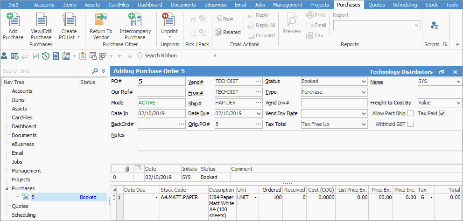Click into the Vend Inv# field
Viewport: 463px width, 221px height.
point(334,103)
